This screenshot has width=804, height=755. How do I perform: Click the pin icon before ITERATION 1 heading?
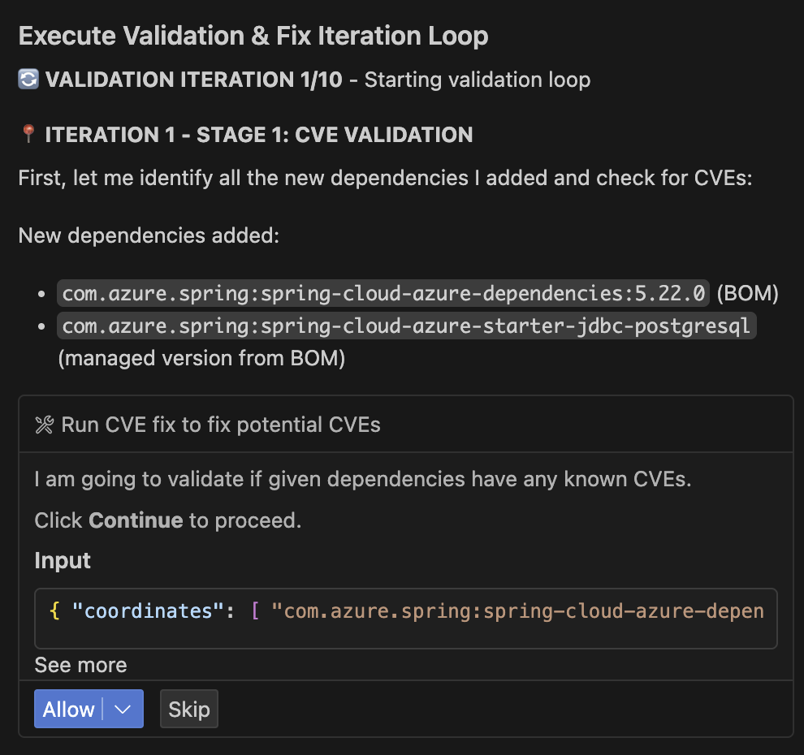26,134
